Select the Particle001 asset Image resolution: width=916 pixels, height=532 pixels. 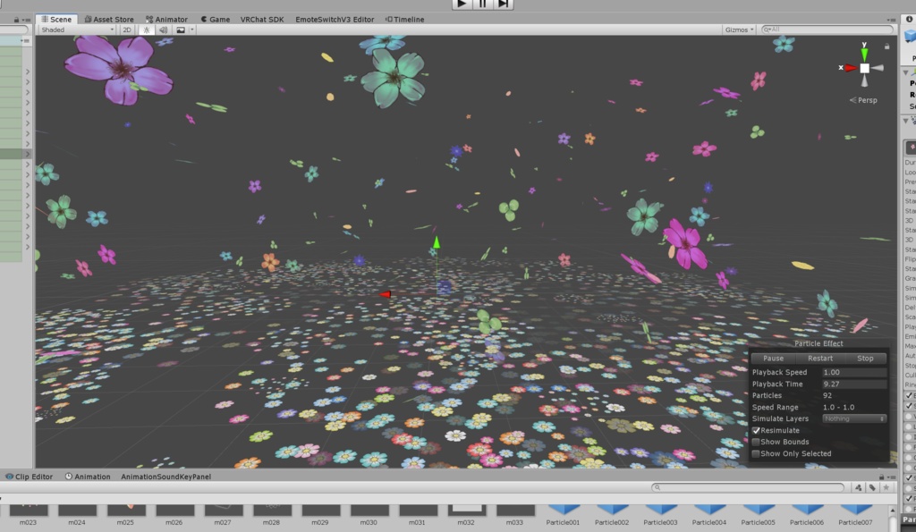(564, 515)
